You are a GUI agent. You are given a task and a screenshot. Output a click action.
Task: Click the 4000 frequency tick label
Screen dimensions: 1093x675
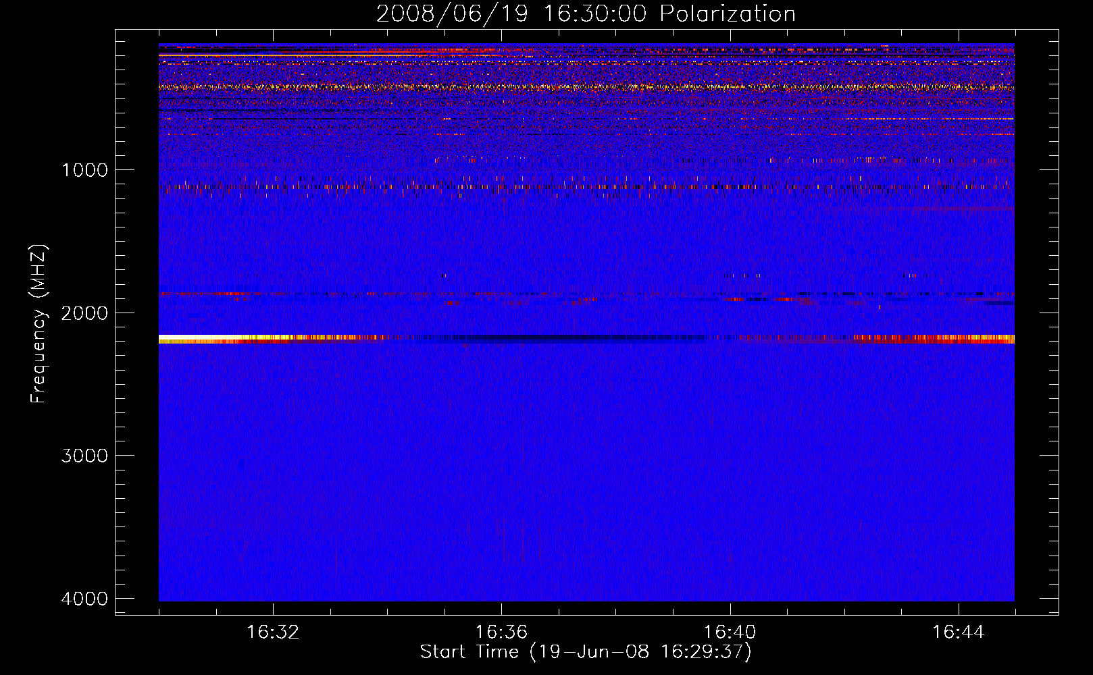click(x=84, y=599)
